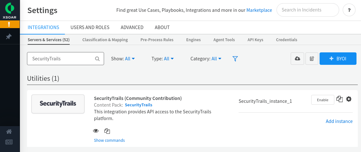This screenshot has height=152, width=361.
Task: Open the settings gear for SecurityTrails_instance_1
Action: click(x=349, y=99)
